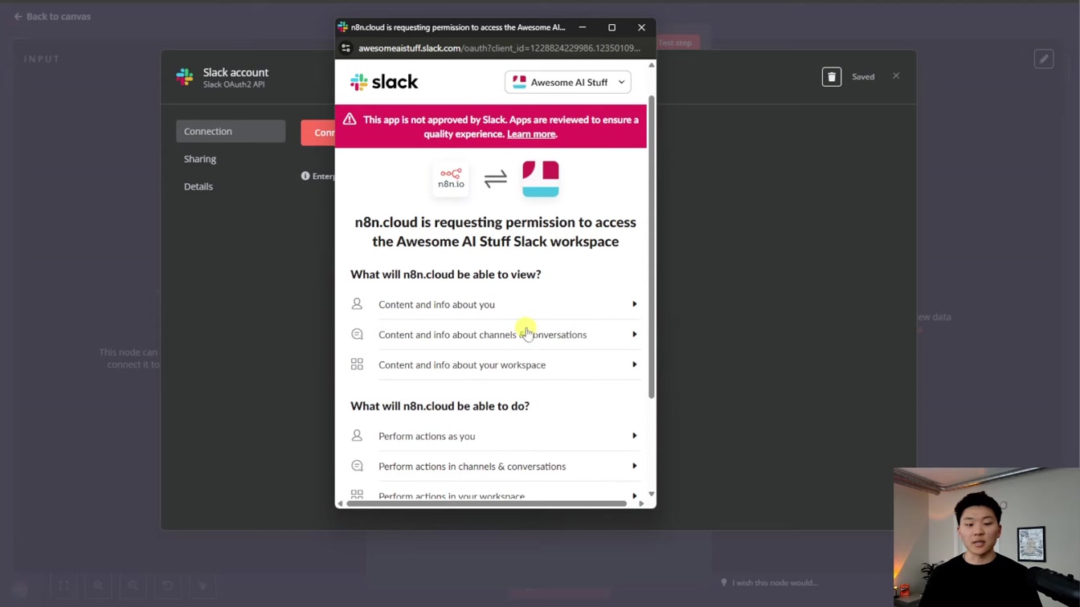
Task: Click the scroll down arrow of popup scrollbar
Action: 652,494
